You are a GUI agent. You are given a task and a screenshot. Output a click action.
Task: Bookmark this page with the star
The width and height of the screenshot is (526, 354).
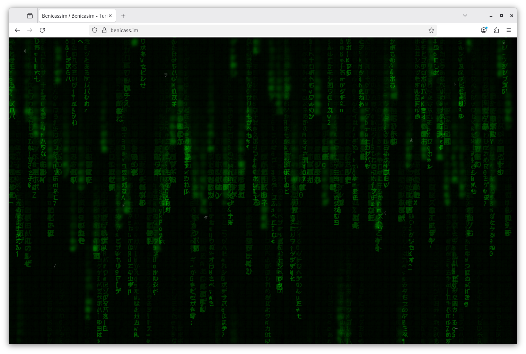pyautogui.click(x=431, y=30)
